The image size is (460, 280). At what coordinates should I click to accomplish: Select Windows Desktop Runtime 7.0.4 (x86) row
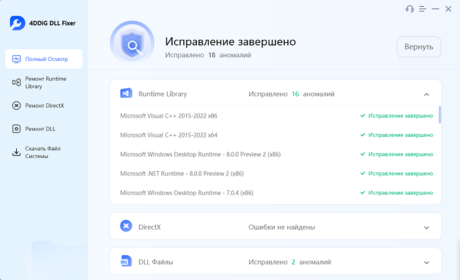[x=276, y=193]
